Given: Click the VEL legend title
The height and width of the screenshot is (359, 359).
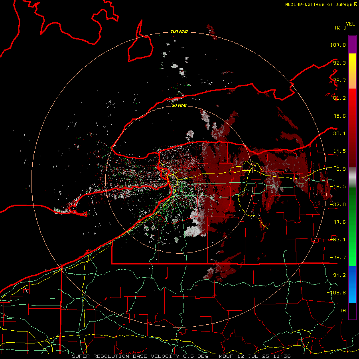Looking at the screenshot, I should point(350,24).
